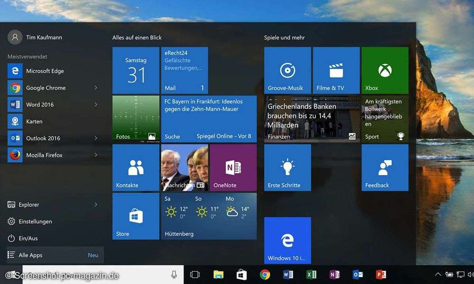474x284 pixels.
Task: Open the Windows 10 Edge tile
Action: (288, 240)
